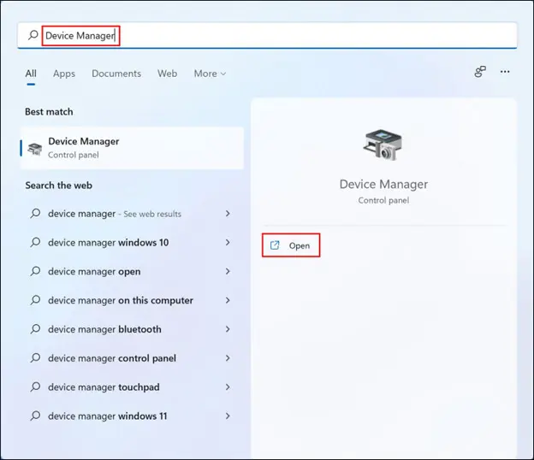Viewport: 534px width, 460px height.
Task: Click search icon beside 'device manager control panel'
Action: point(35,358)
